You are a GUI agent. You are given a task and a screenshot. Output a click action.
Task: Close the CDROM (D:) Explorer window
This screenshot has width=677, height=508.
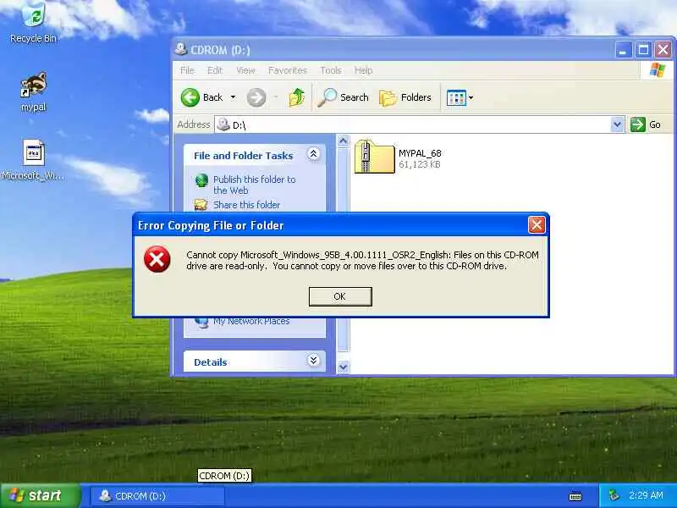point(663,50)
